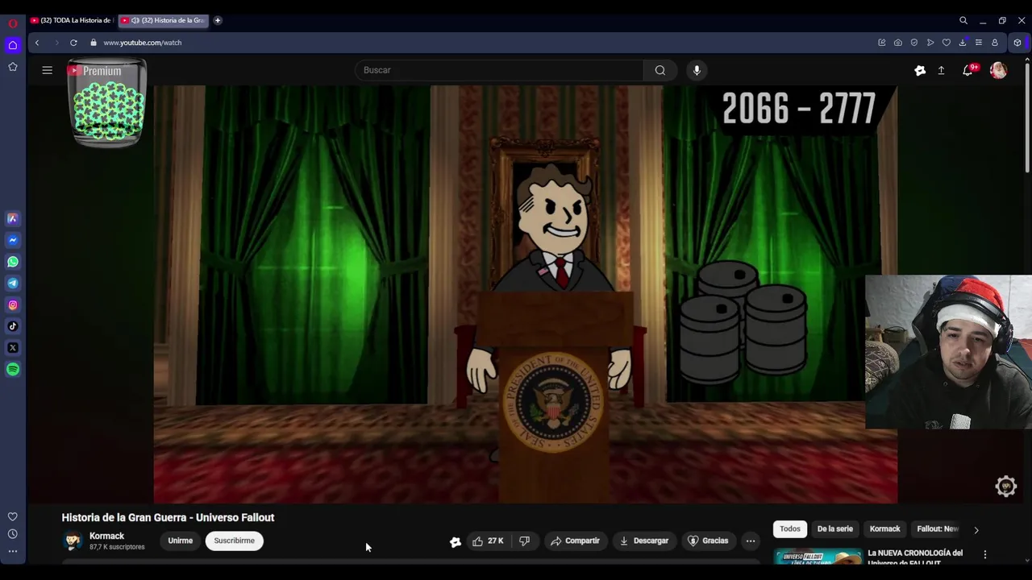Select the De la serie chip
Screen dimensions: 1032x580
[x=834, y=529]
